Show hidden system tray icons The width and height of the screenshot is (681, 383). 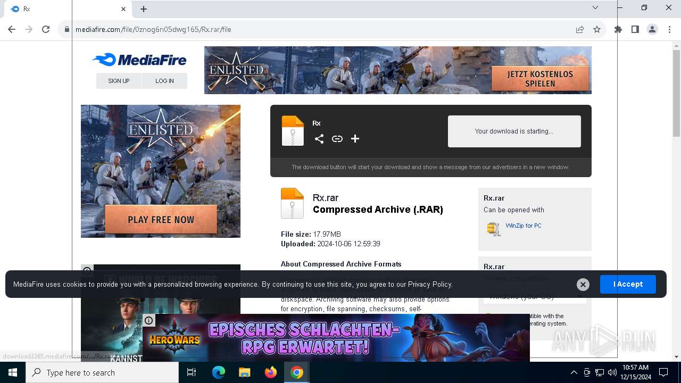click(574, 372)
